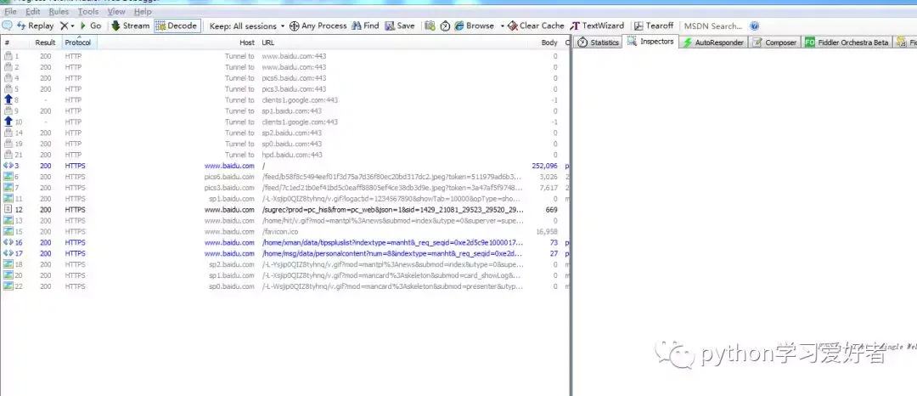Click the timer stopwatch toolbar icon
Viewport: 917px width, 396px height.
[x=445, y=25]
